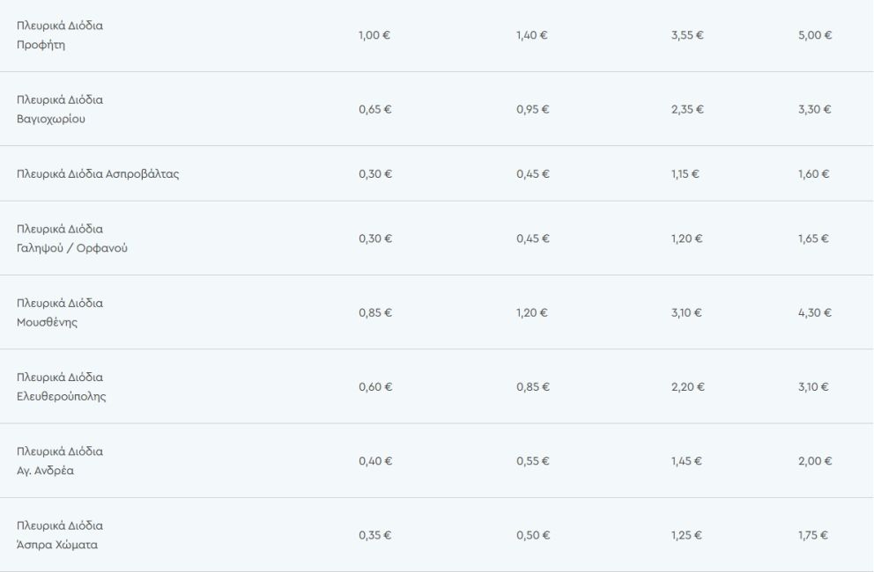Select the 5,00 € price for Προφήτη
This screenshot has height=572, width=874.
[815, 35]
